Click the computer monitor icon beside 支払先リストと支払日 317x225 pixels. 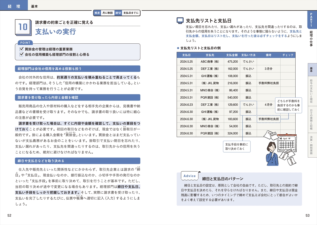180,21
